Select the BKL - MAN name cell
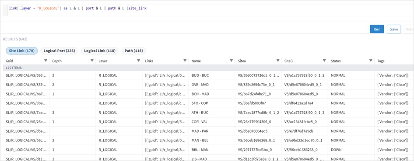 tap(200, 150)
